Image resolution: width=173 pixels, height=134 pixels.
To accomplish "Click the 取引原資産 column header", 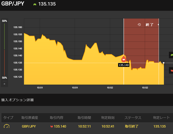I will pyautogui.click(x=30, y=118).
